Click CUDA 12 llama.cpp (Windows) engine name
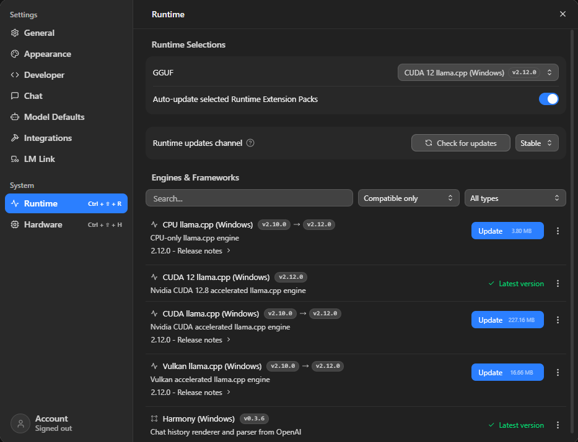The image size is (578, 442). tap(216, 277)
